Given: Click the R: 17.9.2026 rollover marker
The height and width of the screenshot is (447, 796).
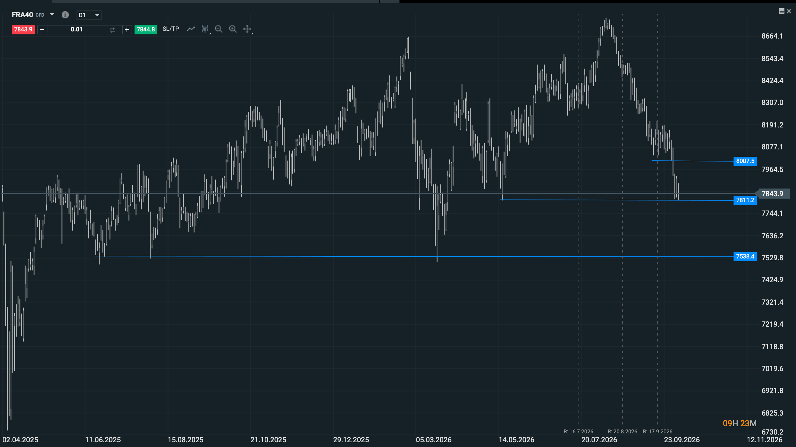Looking at the screenshot, I should [x=658, y=432].
